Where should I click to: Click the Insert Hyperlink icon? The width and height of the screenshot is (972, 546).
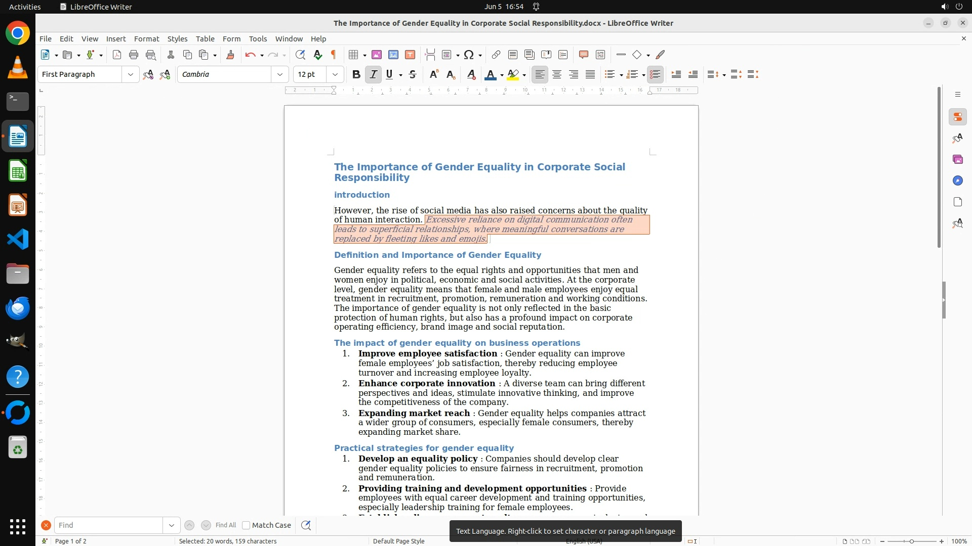(x=496, y=55)
